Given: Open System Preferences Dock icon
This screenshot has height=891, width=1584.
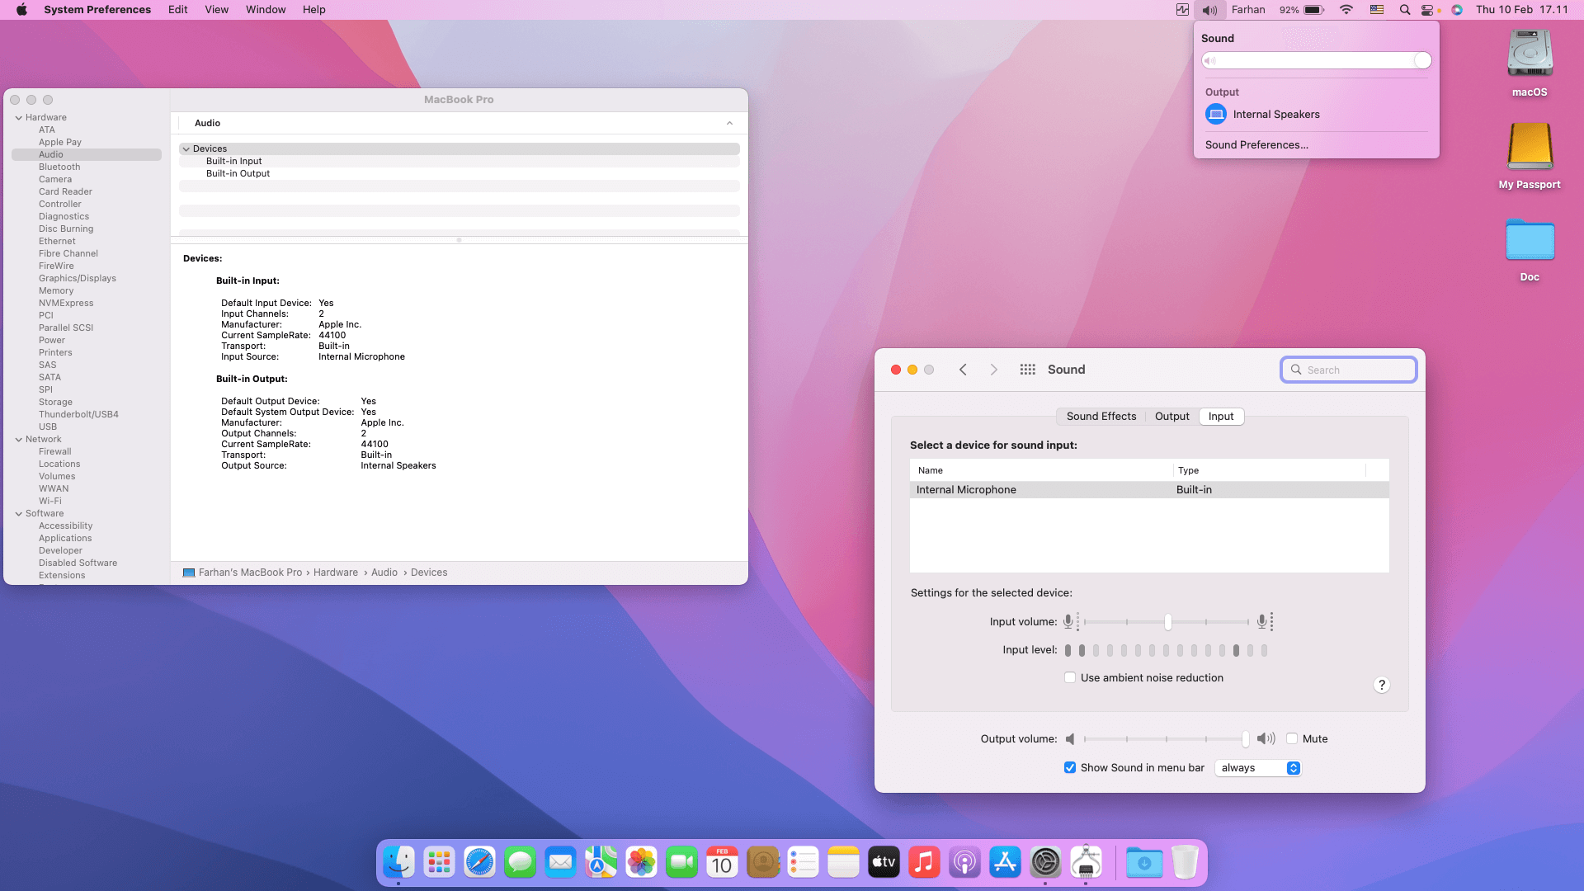Looking at the screenshot, I should click(x=1046, y=862).
